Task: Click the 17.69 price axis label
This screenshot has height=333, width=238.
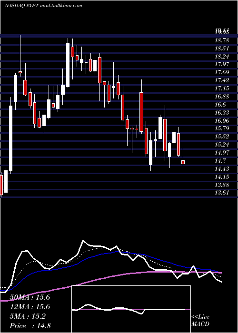Action: [x=222, y=72]
